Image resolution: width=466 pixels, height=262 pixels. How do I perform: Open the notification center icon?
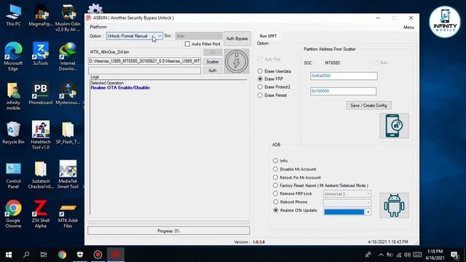[454, 255]
